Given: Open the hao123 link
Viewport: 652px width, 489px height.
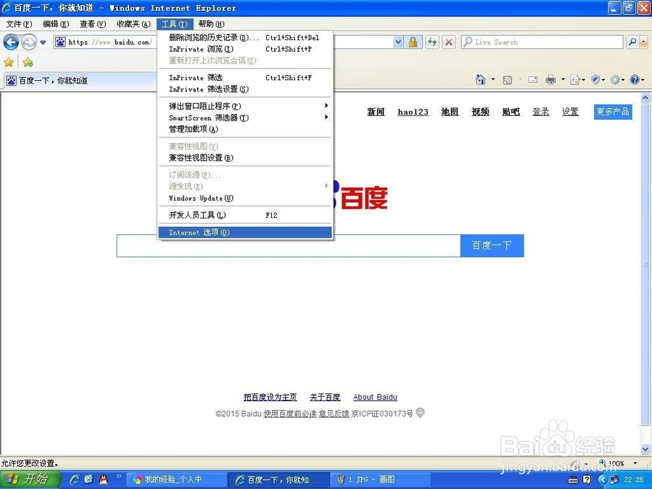Looking at the screenshot, I should (x=413, y=112).
